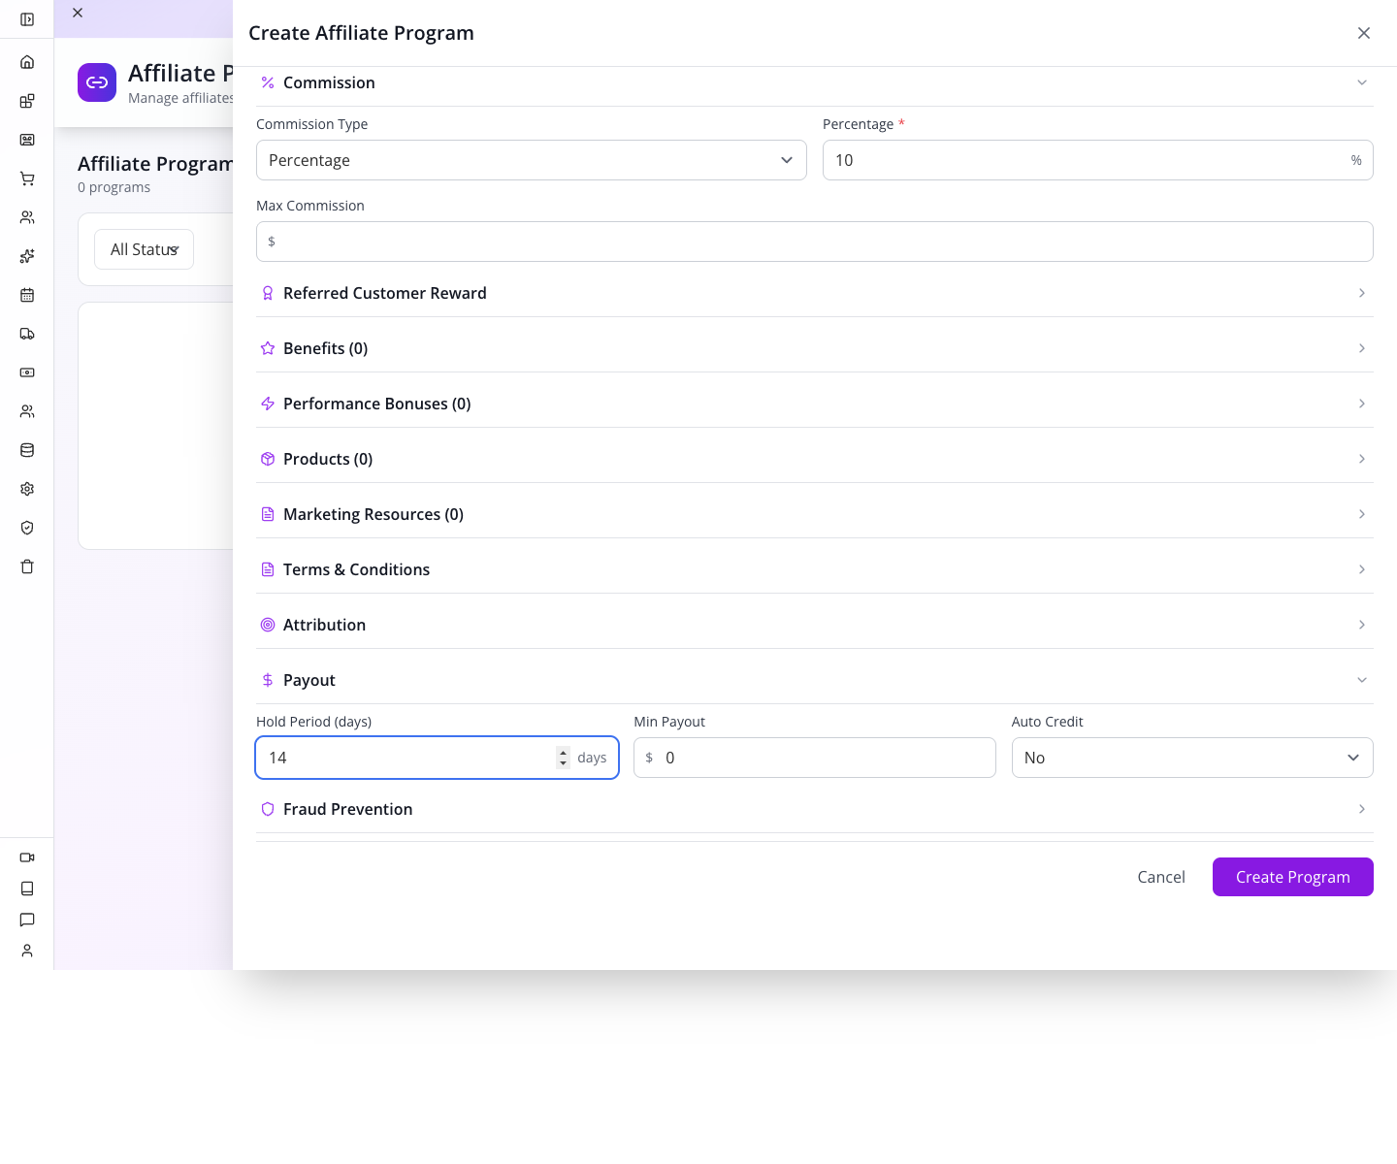The height and width of the screenshot is (1164, 1397).
Task: Open the database icon in the sidebar
Action: click(x=27, y=450)
